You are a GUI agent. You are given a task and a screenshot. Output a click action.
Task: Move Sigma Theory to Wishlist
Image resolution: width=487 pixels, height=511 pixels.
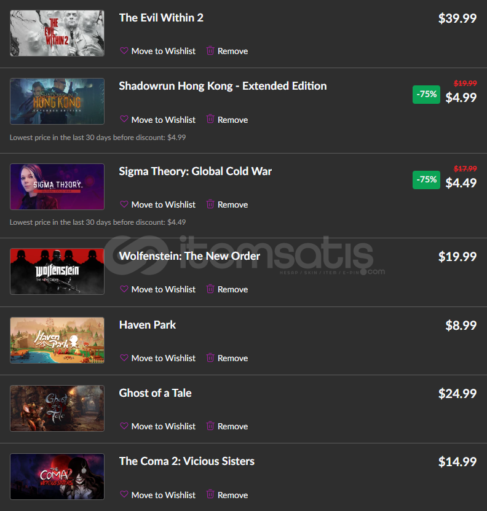click(158, 205)
